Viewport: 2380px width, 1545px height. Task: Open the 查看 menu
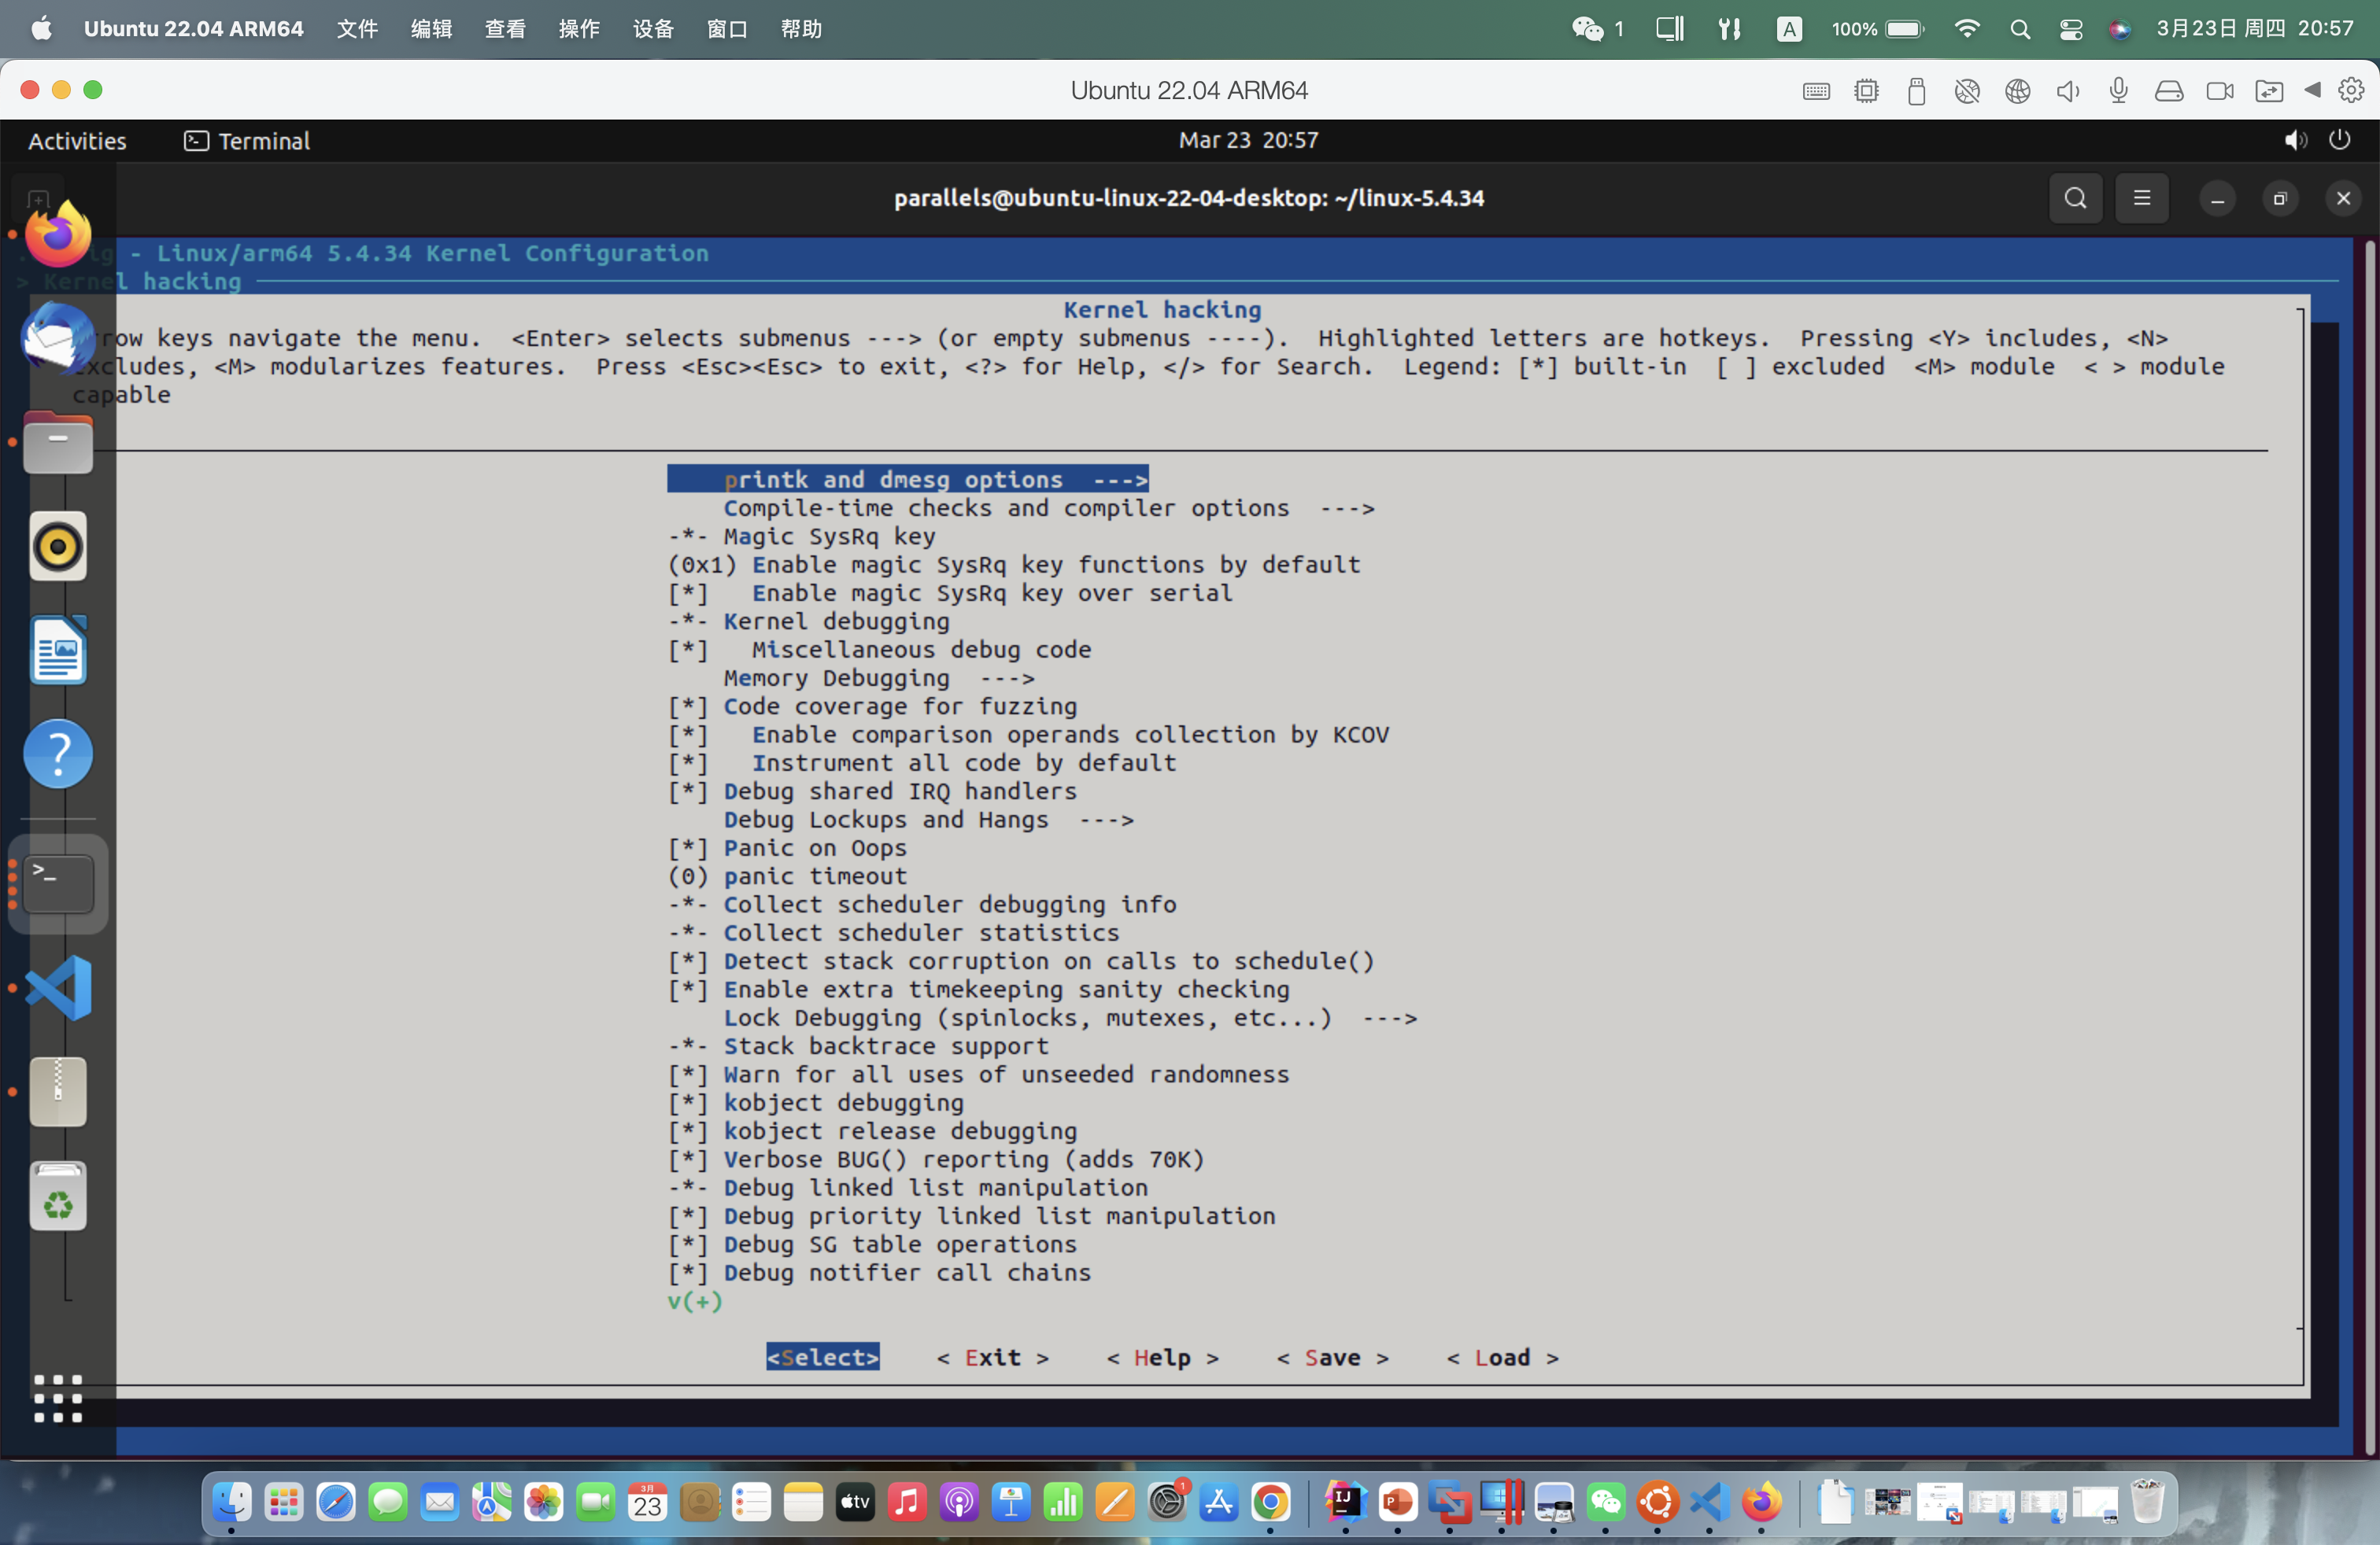[505, 29]
